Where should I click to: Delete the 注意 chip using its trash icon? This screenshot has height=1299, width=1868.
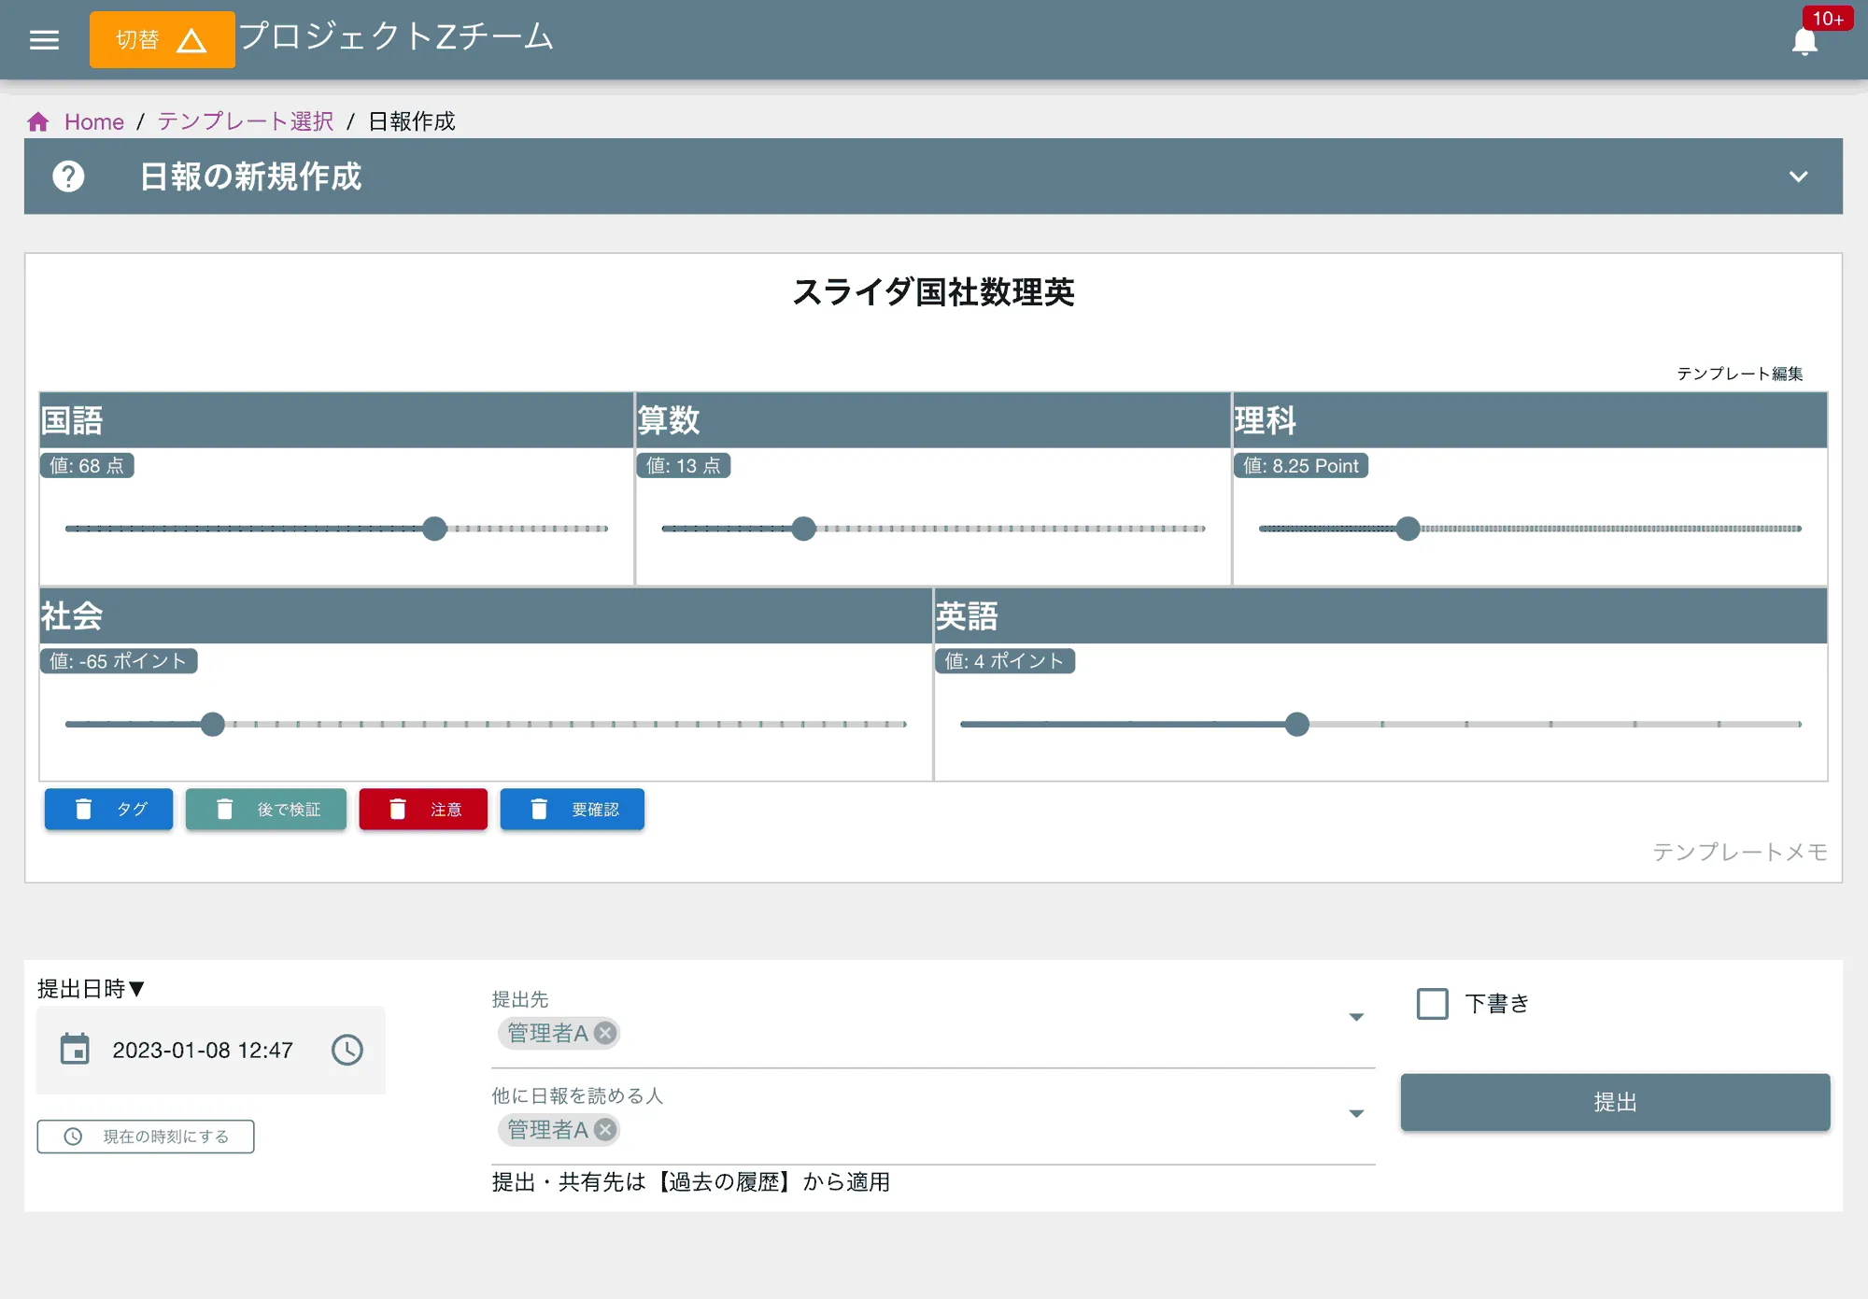[398, 809]
